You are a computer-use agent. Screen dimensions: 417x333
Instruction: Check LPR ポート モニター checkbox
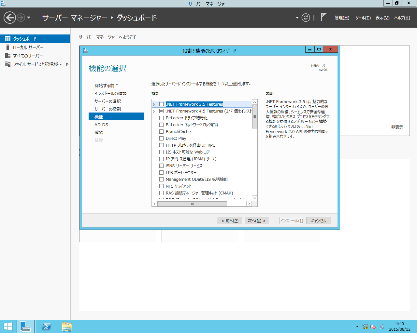(x=161, y=172)
